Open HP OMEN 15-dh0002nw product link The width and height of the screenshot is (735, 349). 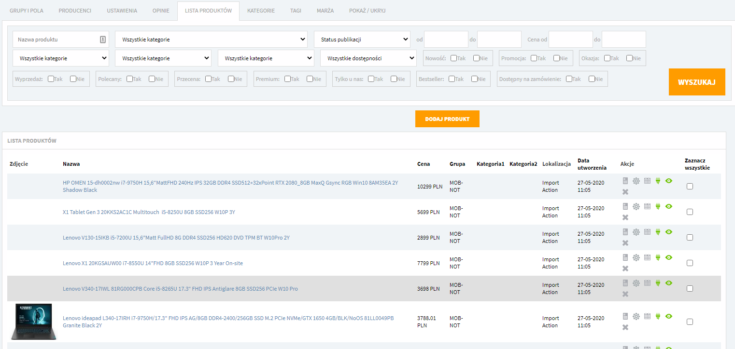coord(230,187)
